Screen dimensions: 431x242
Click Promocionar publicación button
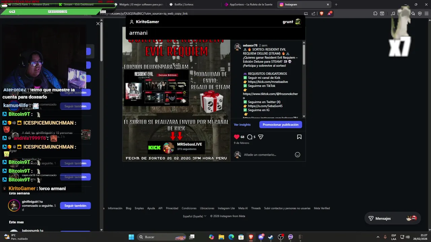pos(280,124)
